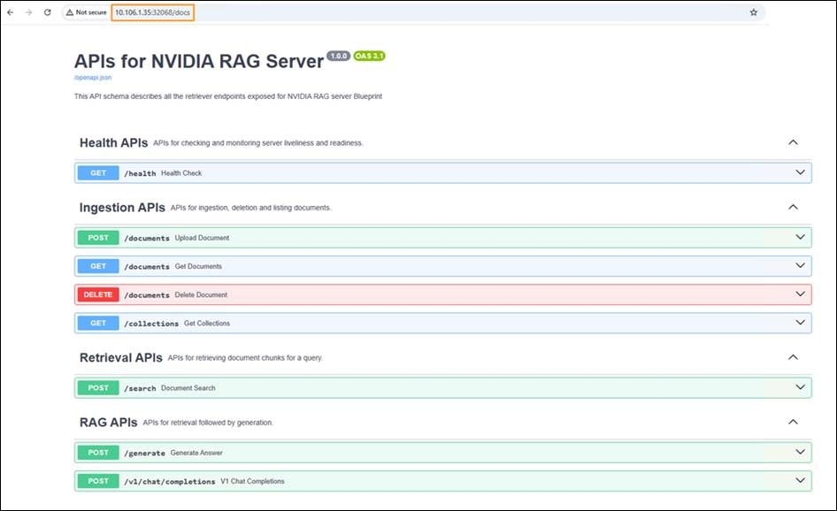Click the GET badge for /health

point(98,172)
